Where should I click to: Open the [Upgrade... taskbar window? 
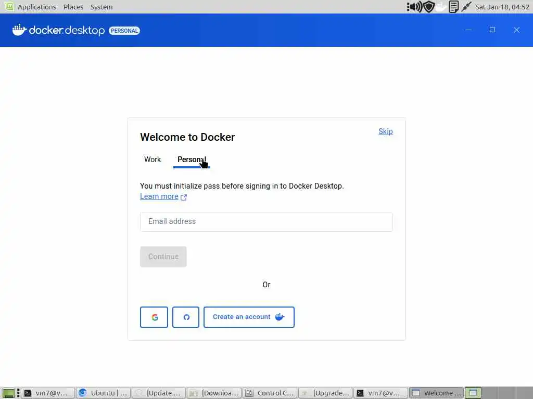click(x=325, y=393)
